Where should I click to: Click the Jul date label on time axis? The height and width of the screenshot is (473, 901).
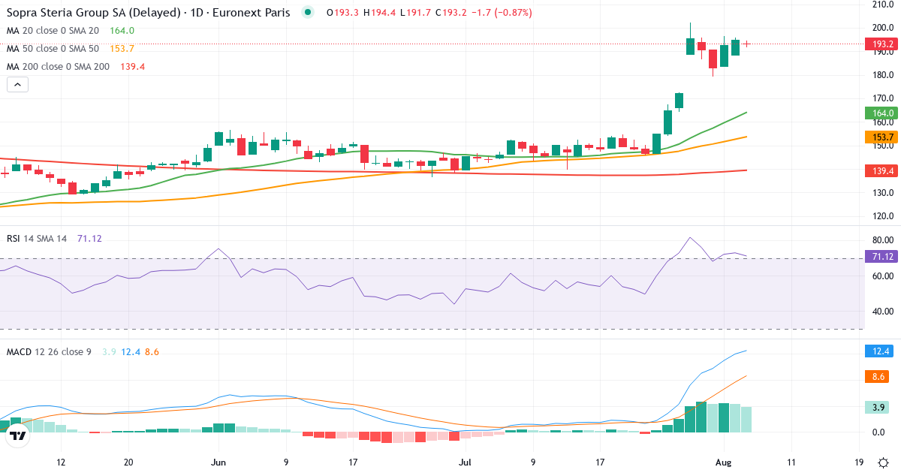click(x=465, y=462)
